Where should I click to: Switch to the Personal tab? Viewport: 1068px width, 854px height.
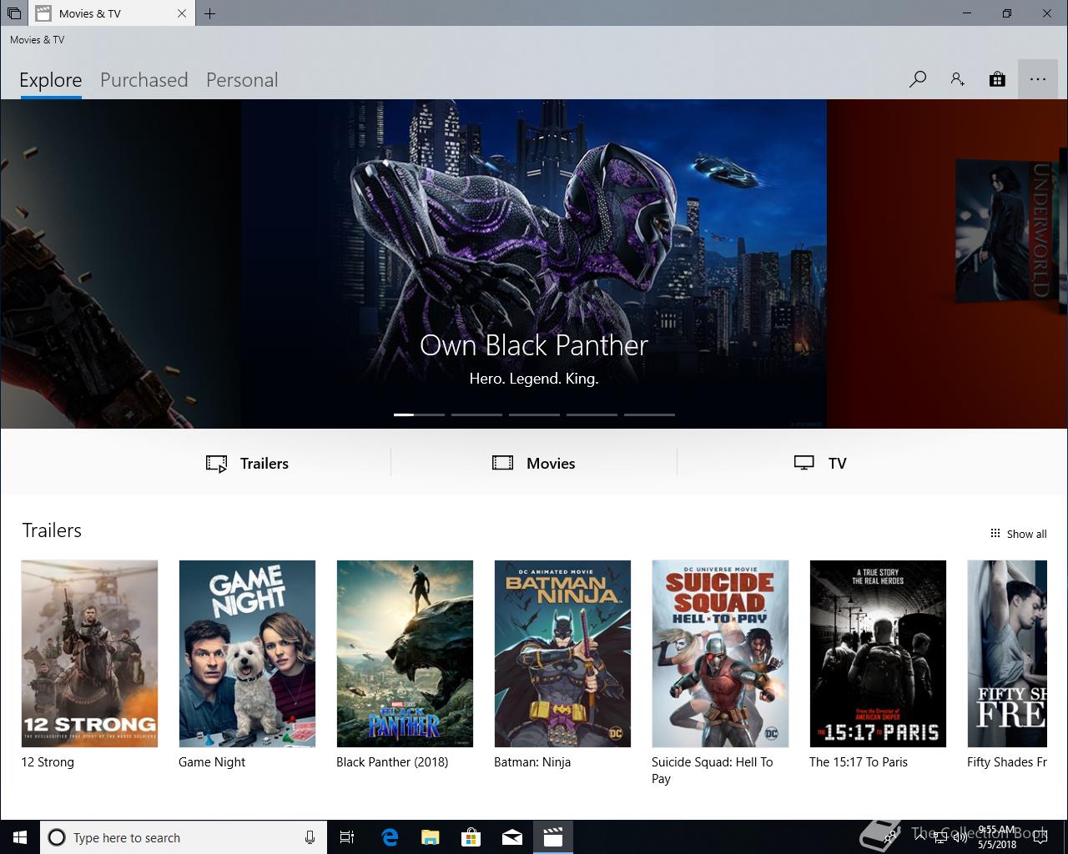pos(242,80)
